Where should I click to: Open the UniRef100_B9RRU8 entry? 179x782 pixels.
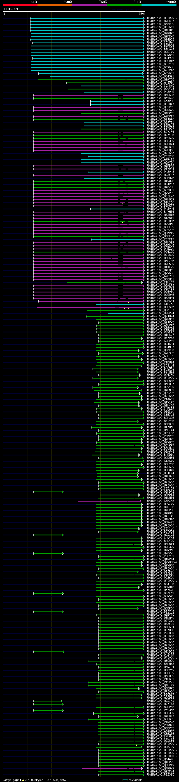(161, 126)
